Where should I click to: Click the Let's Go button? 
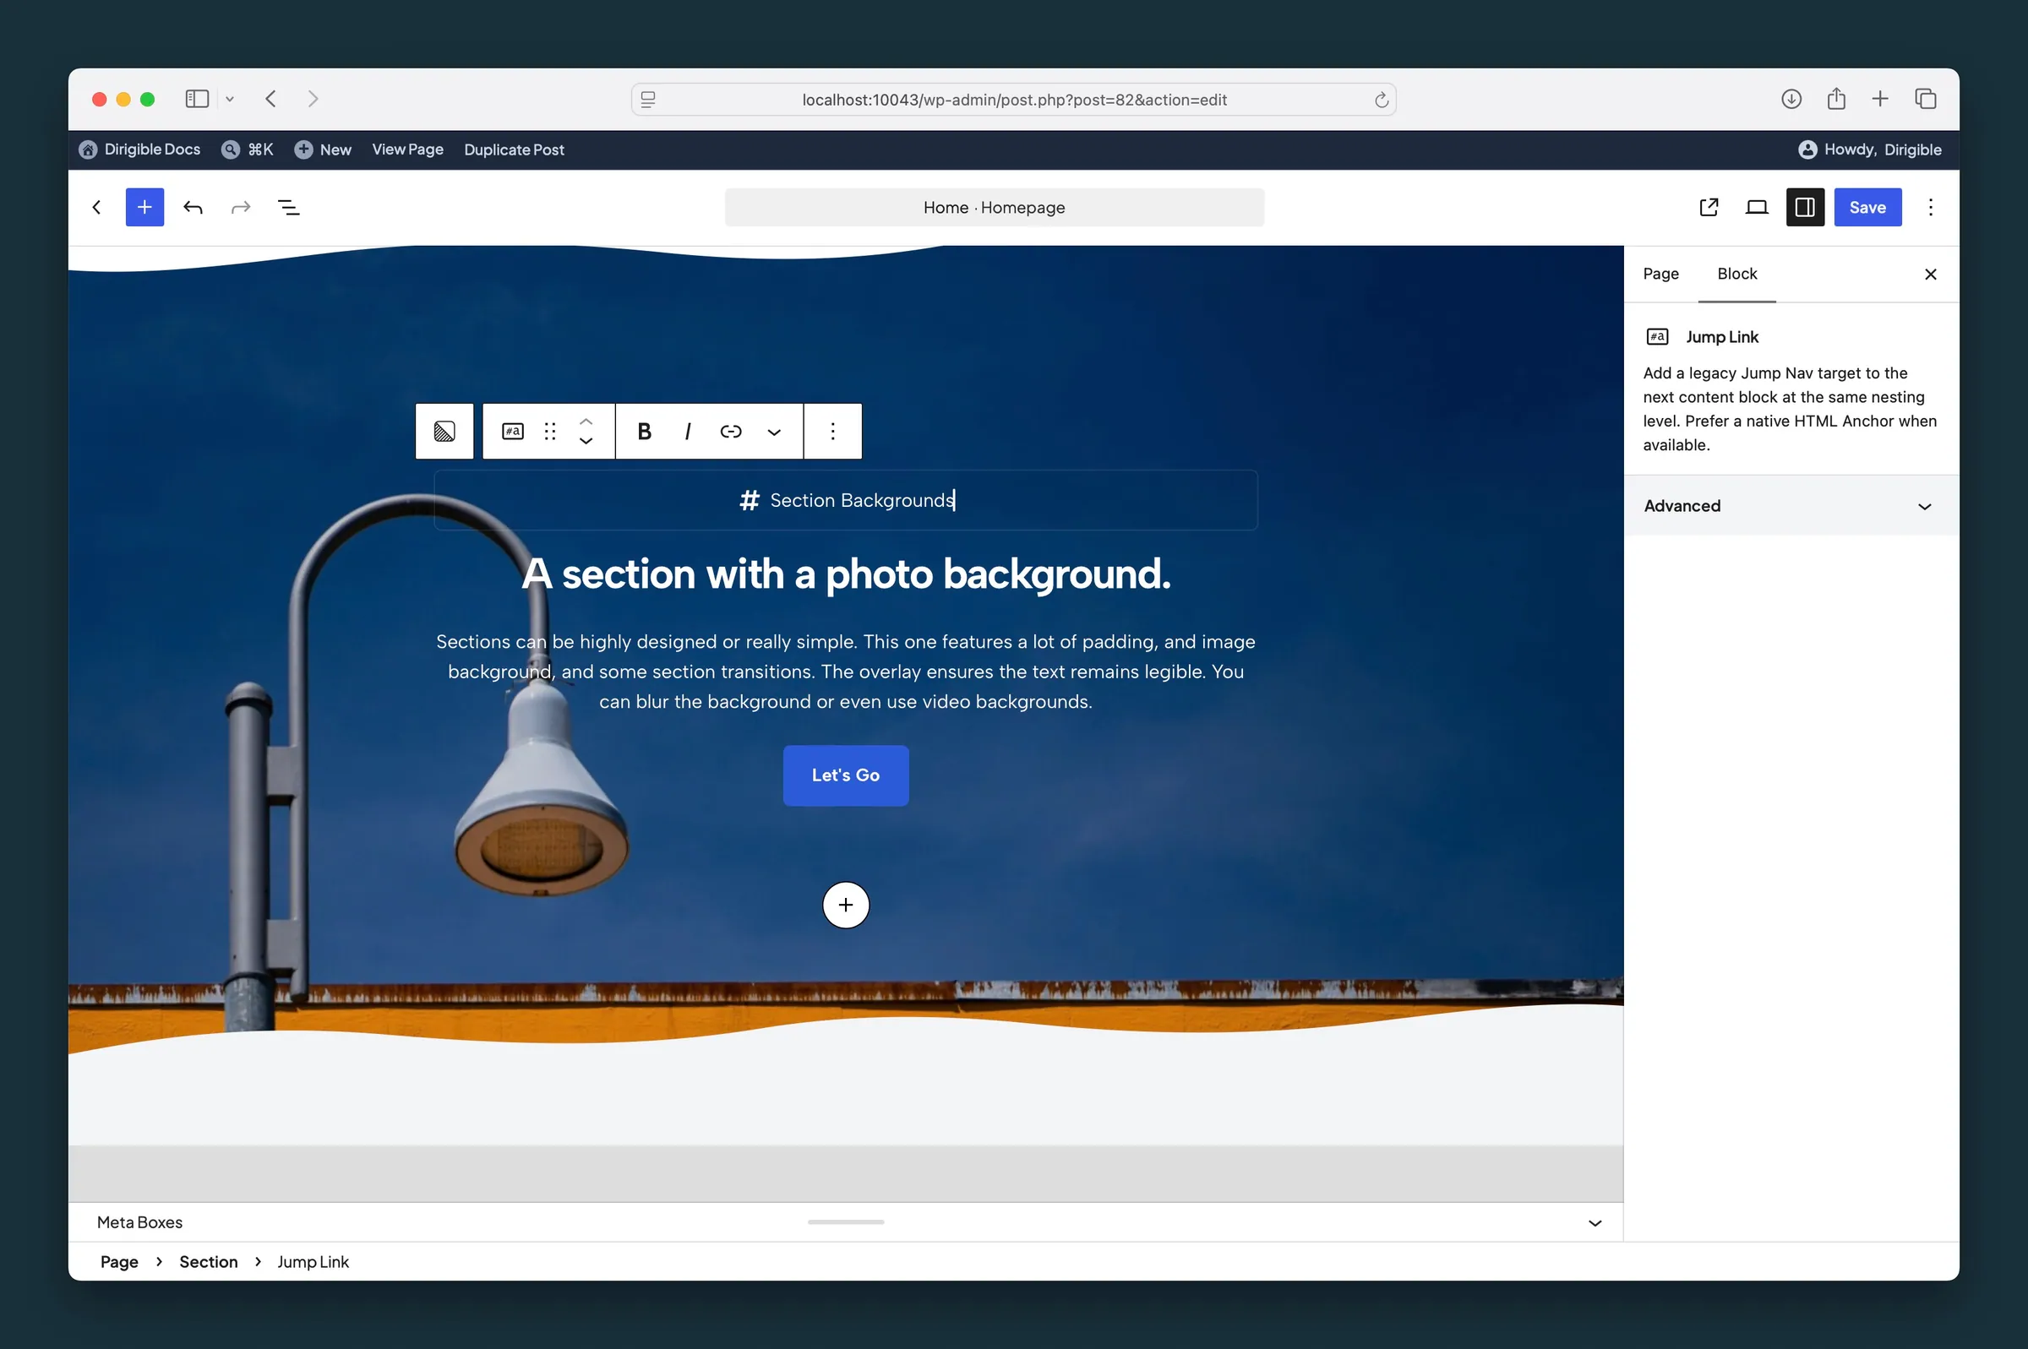pos(845,775)
